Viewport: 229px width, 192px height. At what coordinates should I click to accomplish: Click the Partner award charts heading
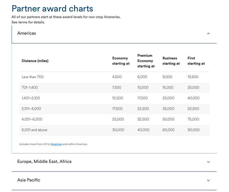[52, 8]
